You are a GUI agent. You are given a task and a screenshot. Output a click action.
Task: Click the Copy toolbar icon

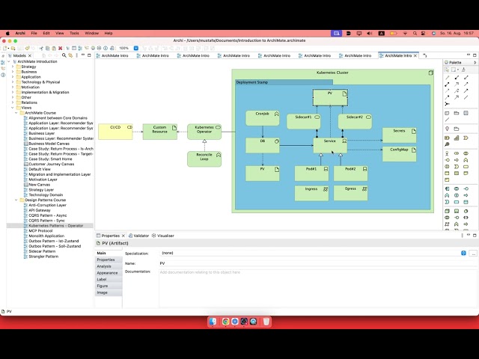pos(48,48)
